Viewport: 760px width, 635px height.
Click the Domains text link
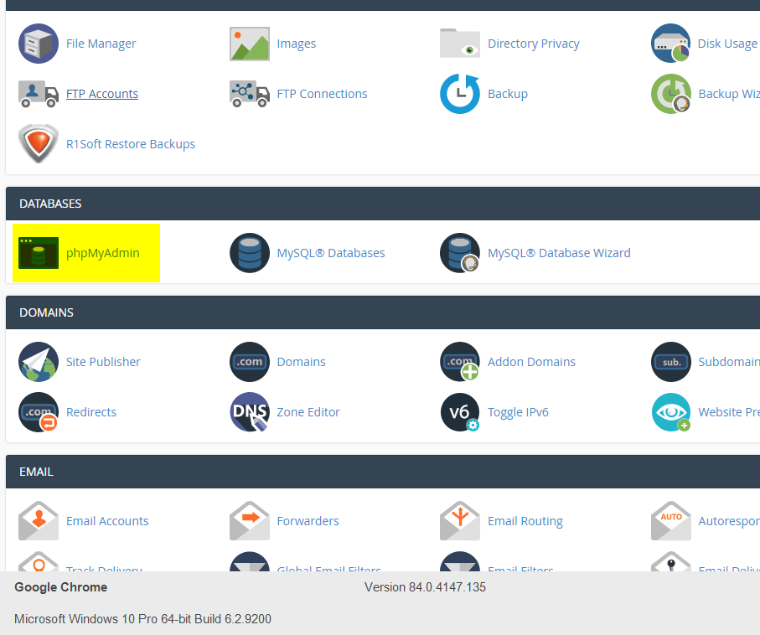[301, 362]
